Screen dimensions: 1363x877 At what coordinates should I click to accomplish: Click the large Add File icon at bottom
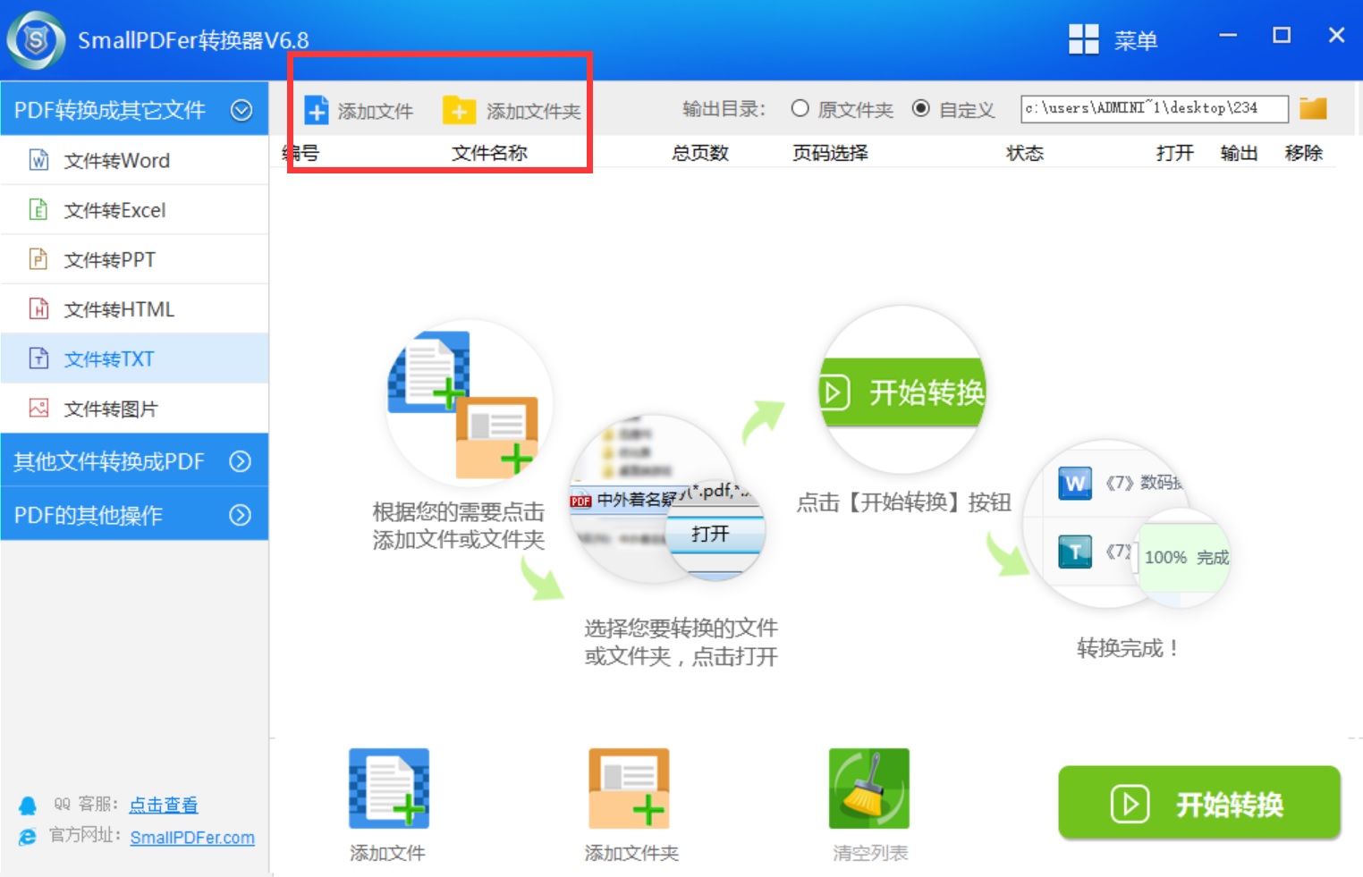(389, 788)
